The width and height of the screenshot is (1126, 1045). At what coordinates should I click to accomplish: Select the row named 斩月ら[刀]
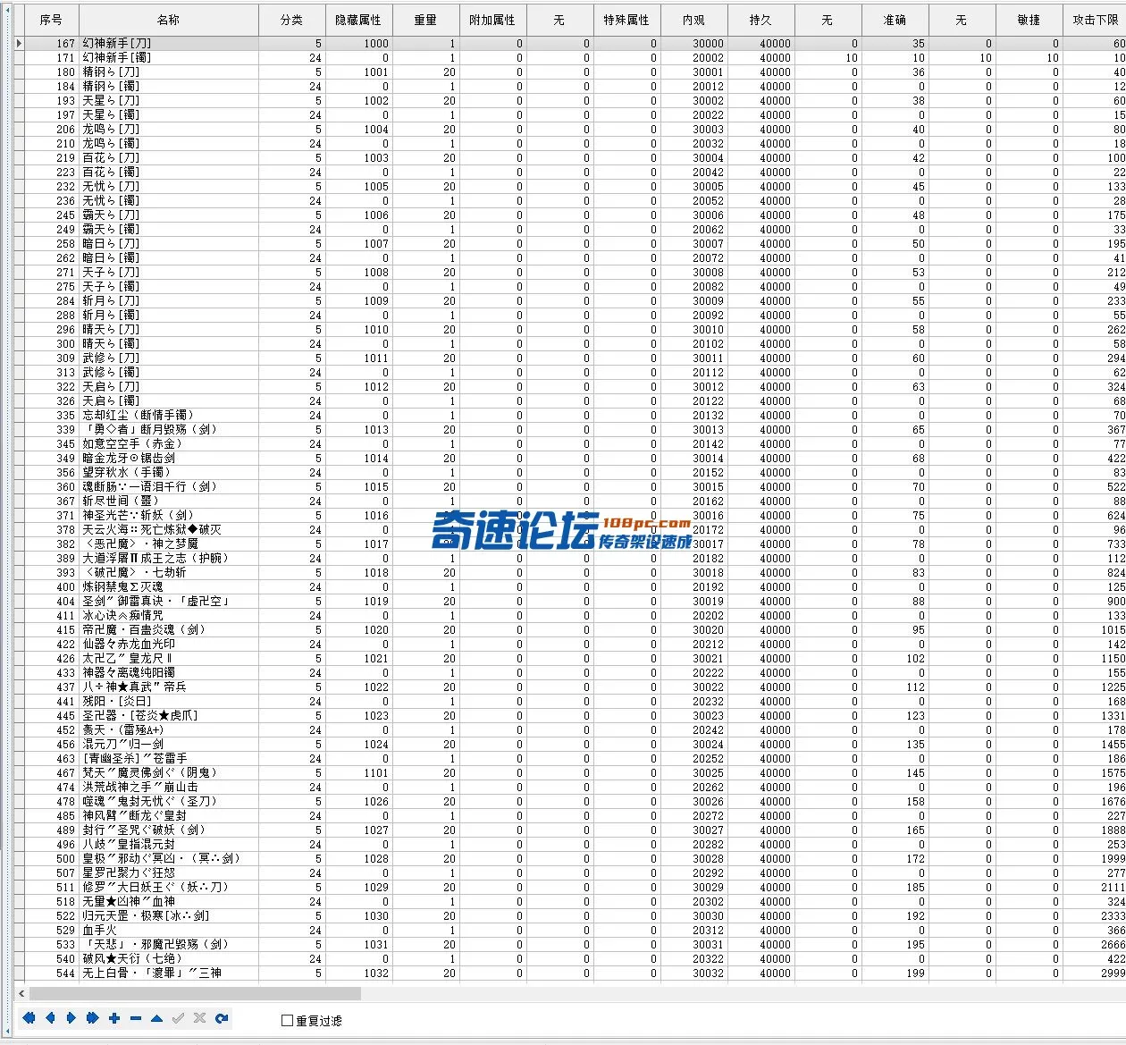point(570,300)
